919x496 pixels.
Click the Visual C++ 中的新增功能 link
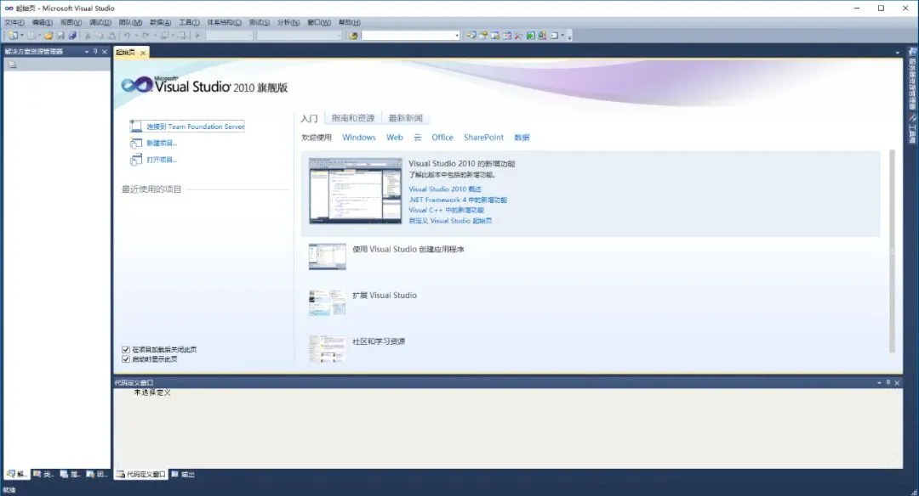[446, 210]
